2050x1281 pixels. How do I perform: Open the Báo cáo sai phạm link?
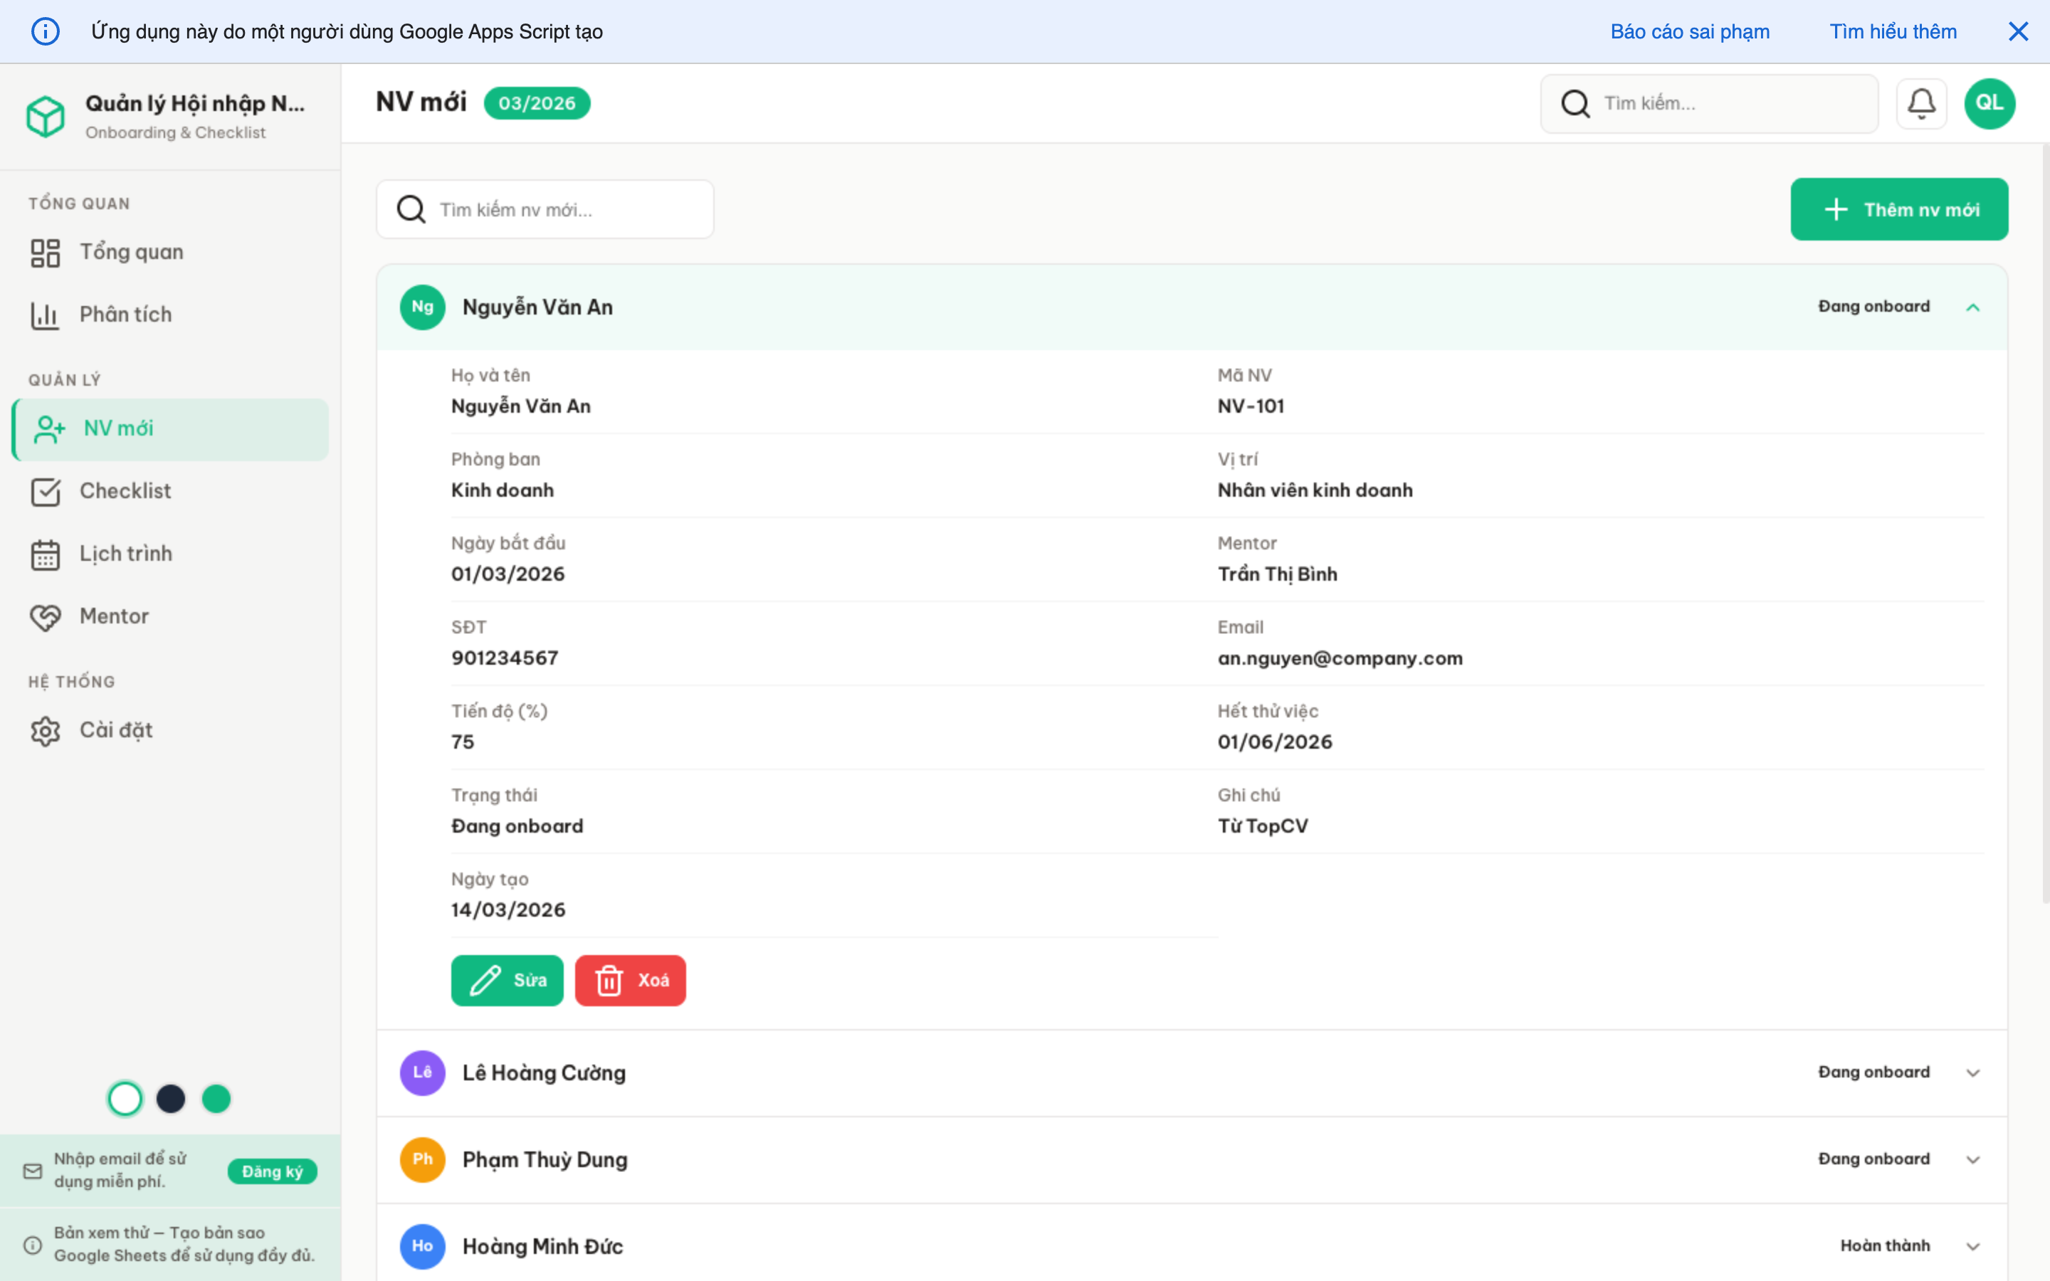[1689, 31]
